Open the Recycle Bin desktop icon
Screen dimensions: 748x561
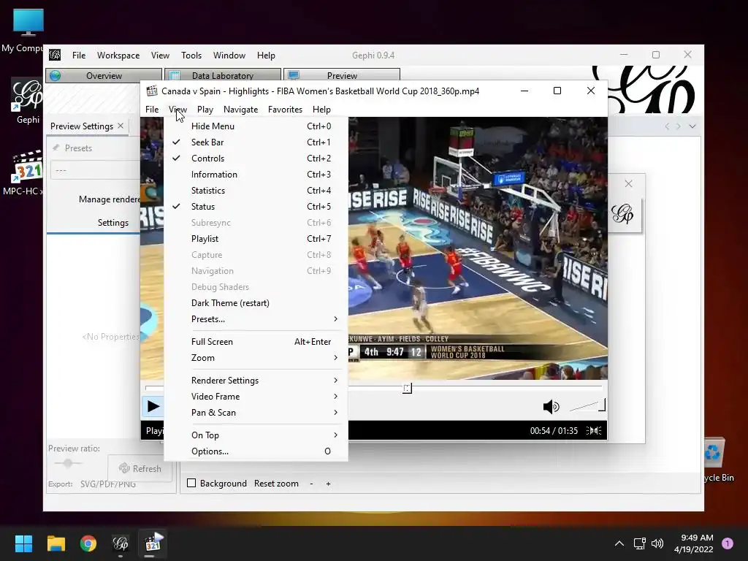click(x=718, y=459)
